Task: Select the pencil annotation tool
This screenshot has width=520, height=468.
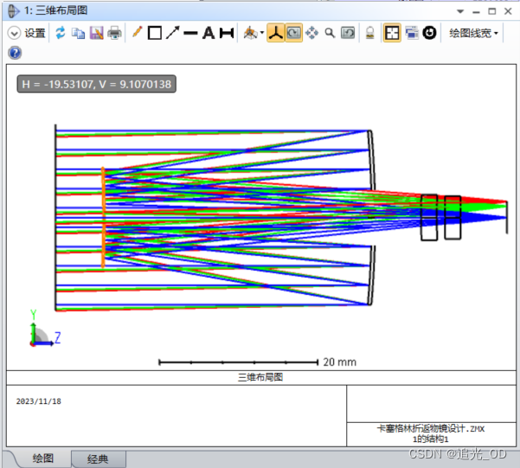Action: (x=138, y=33)
